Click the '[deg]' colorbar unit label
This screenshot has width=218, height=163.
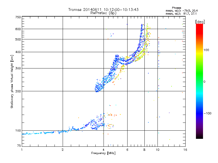coord(200,22)
